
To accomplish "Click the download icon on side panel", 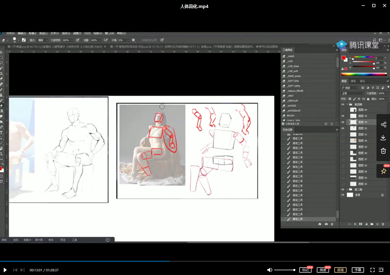I will tap(383, 138).
